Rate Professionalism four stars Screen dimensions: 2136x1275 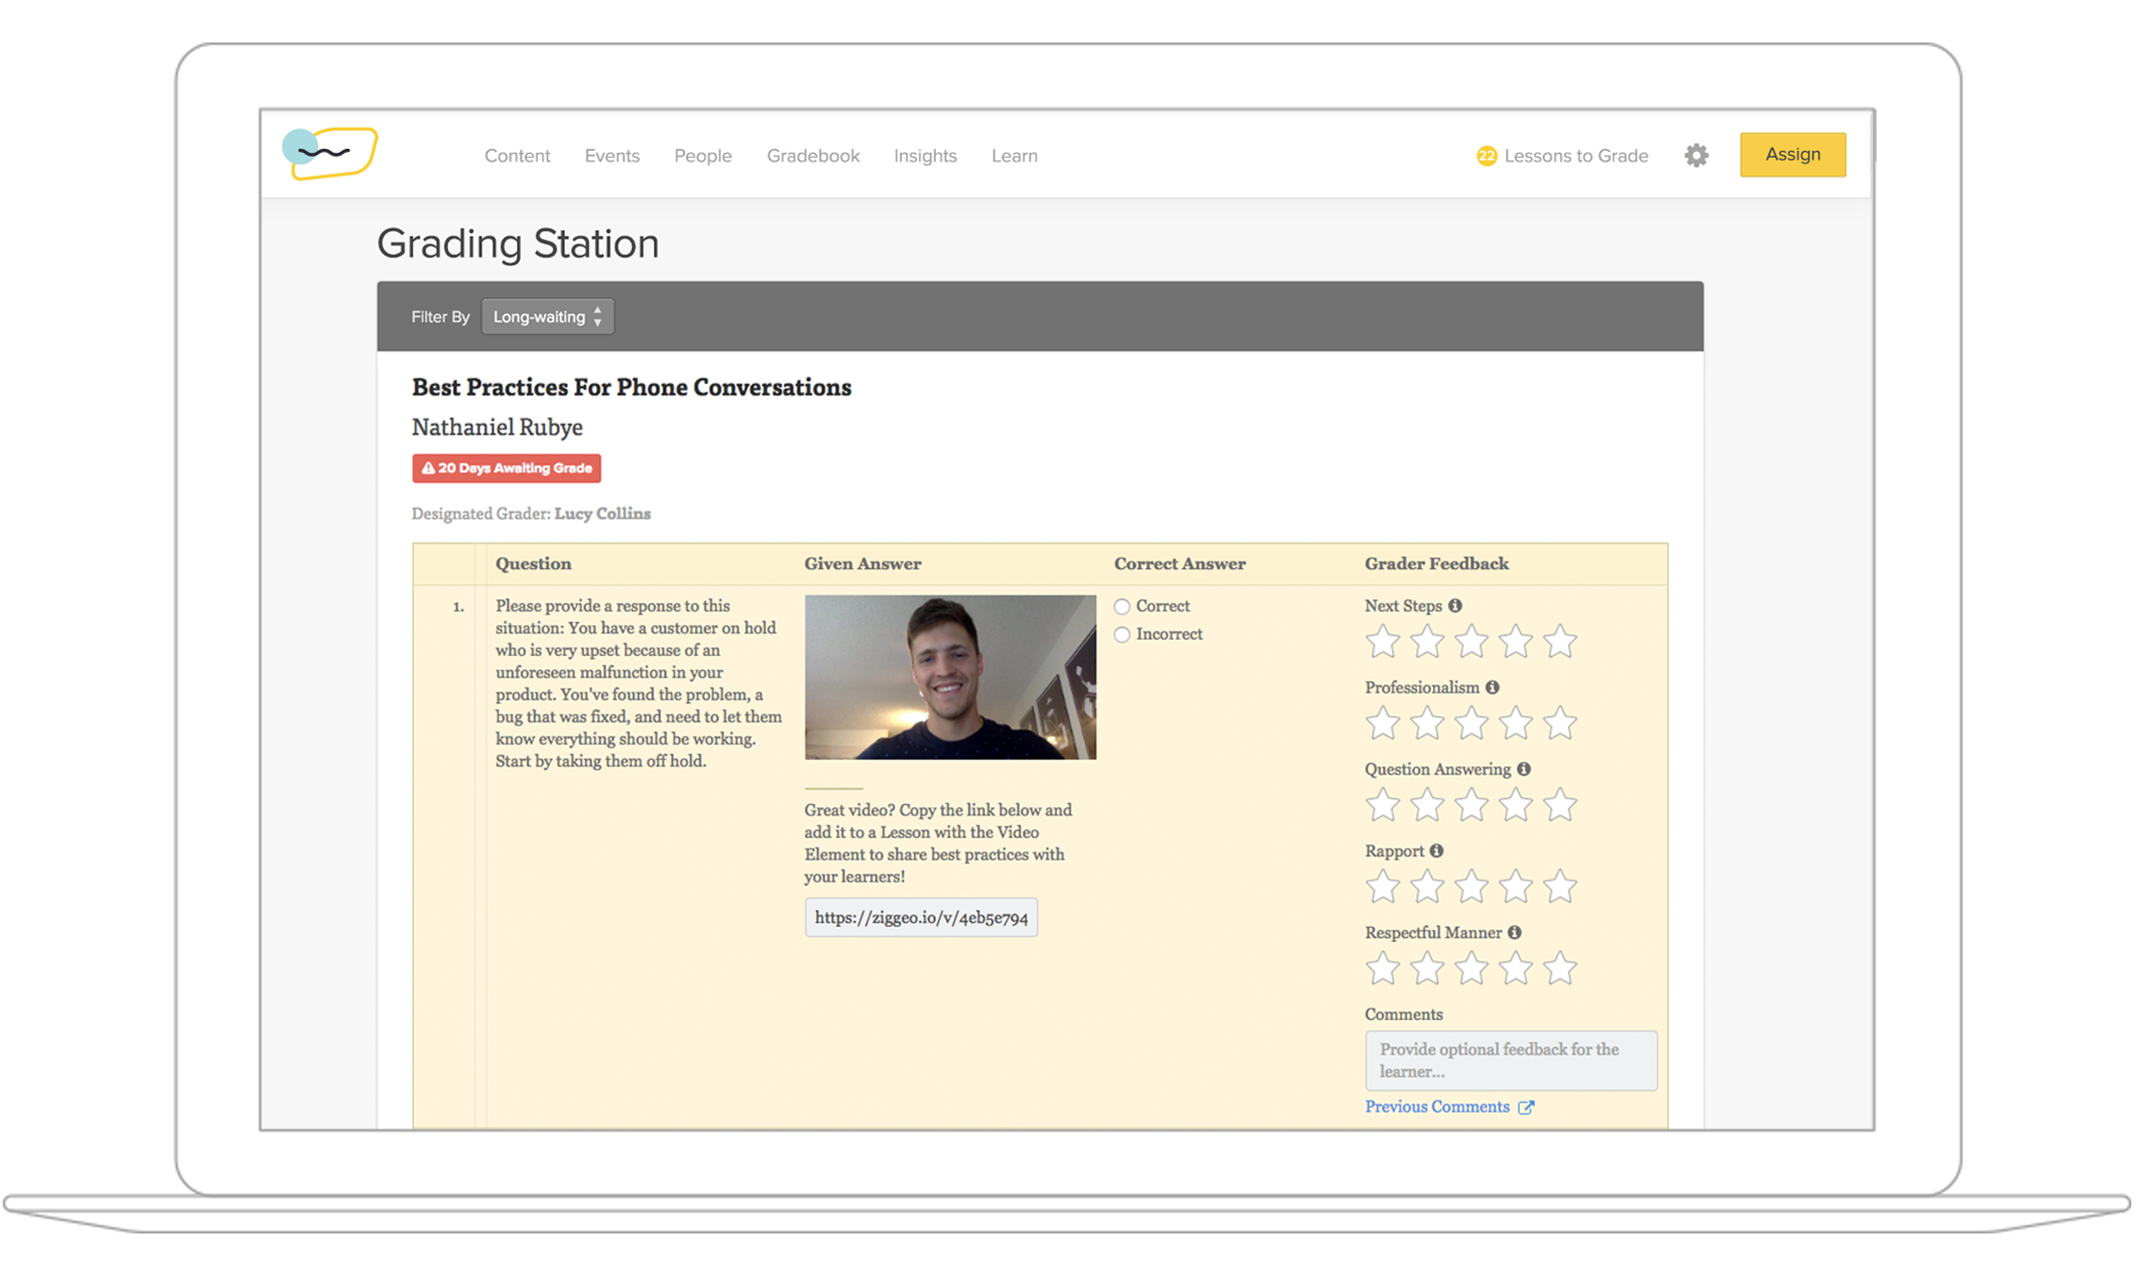(x=1515, y=724)
